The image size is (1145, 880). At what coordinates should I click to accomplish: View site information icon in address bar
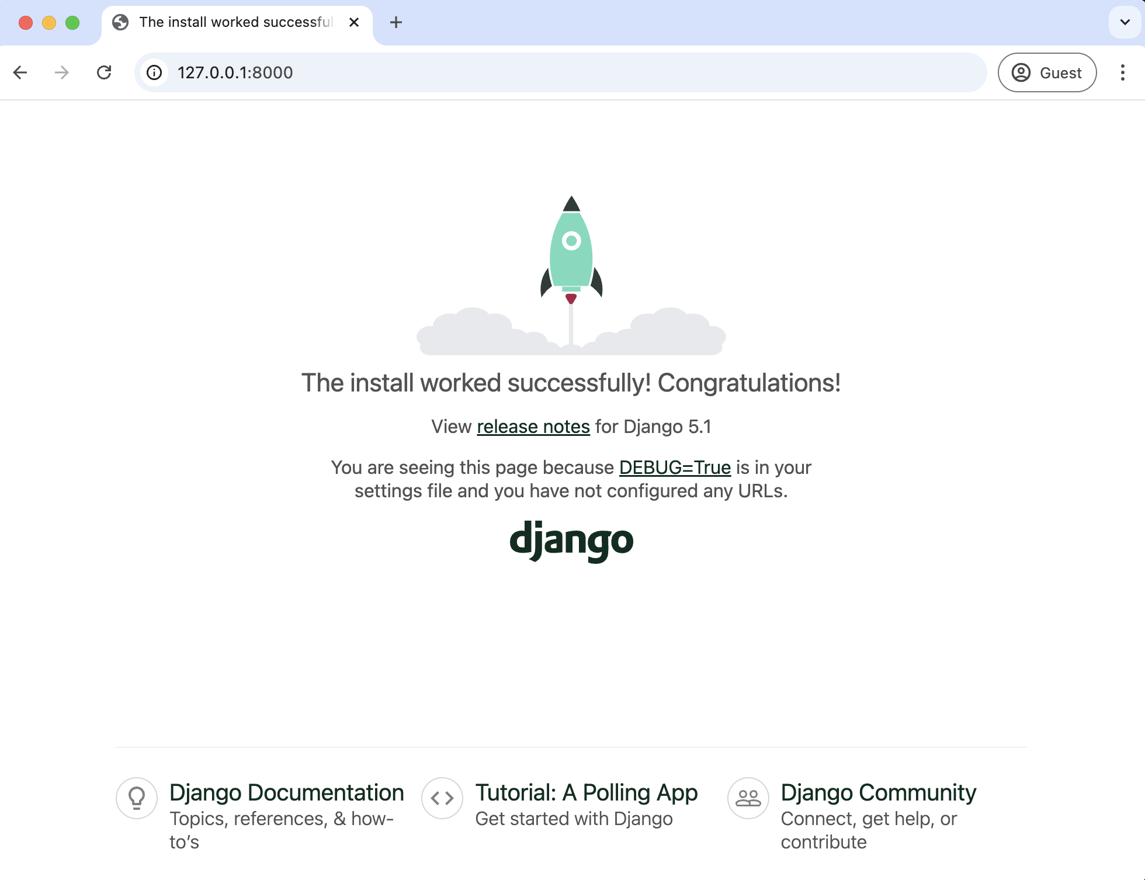tap(154, 72)
